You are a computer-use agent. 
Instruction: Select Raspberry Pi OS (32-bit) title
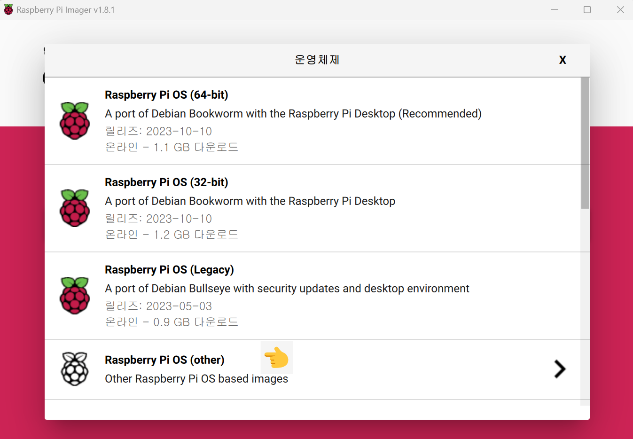166,182
